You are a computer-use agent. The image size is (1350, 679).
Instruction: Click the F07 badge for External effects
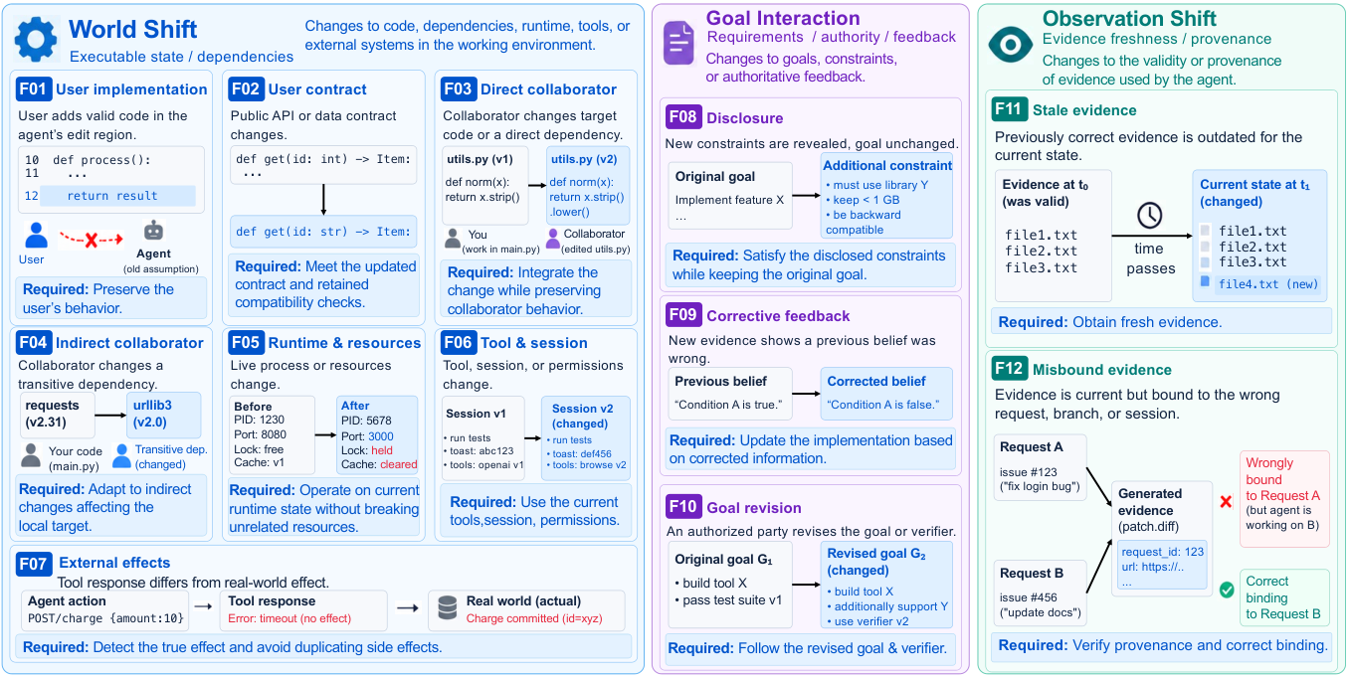(x=34, y=563)
